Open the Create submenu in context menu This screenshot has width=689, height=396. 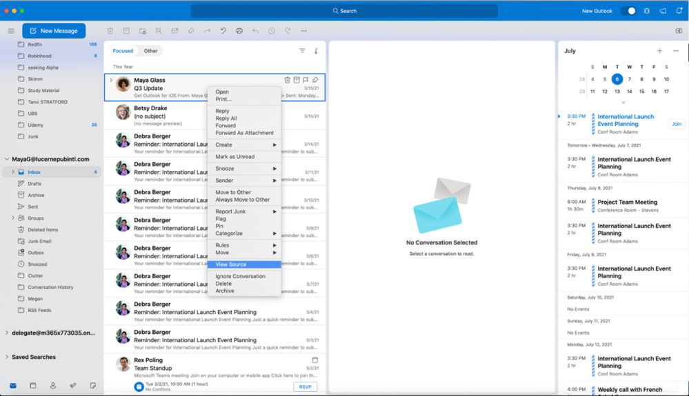pos(244,145)
